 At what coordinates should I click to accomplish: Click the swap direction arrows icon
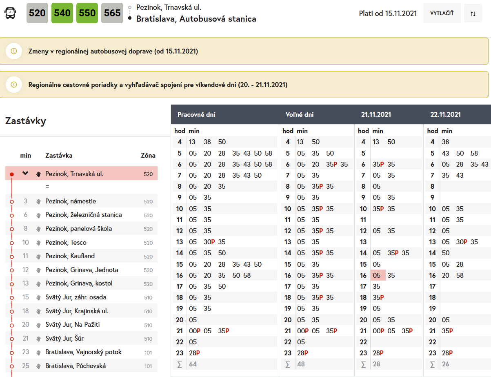click(x=473, y=13)
